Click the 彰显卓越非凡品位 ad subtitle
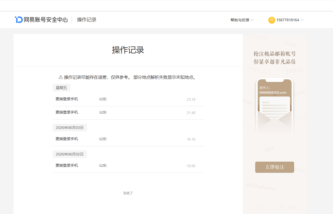333x214 pixels. point(275,62)
